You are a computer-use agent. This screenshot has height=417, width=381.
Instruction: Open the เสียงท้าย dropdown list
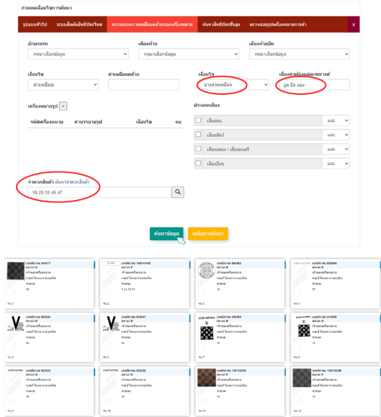(189, 54)
